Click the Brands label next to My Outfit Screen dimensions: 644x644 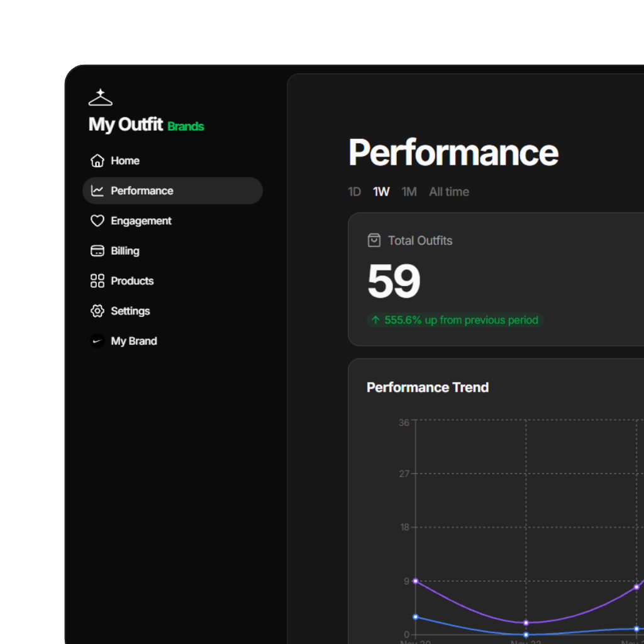(186, 126)
